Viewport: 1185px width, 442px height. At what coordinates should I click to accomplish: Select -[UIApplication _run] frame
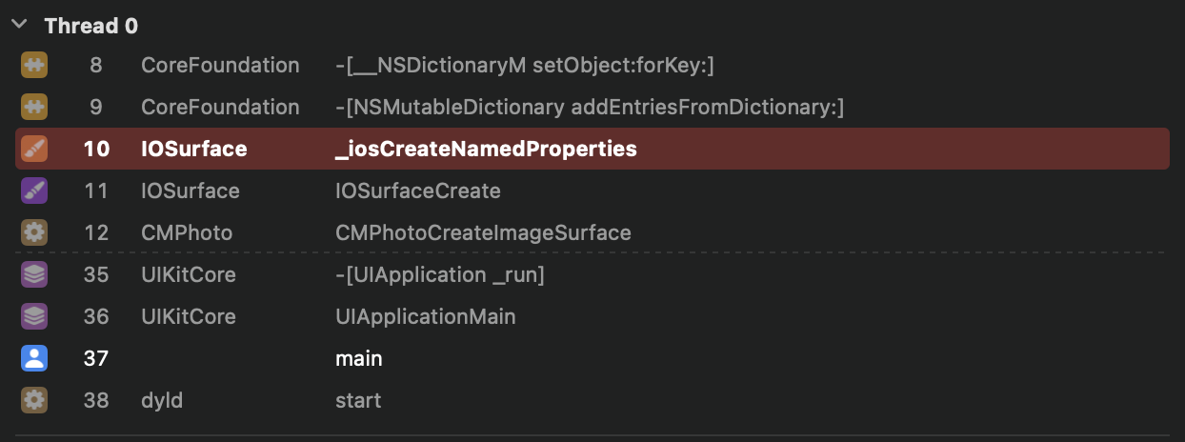(592, 275)
